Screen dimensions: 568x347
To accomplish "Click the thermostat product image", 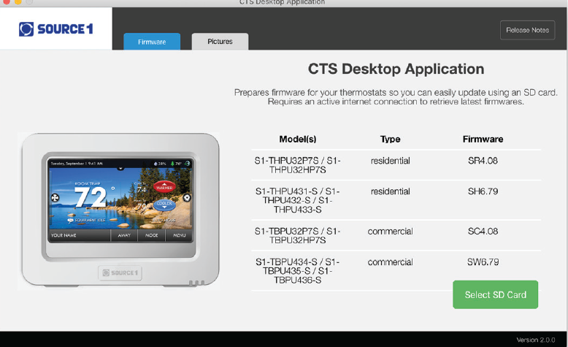I will pyautogui.click(x=120, y=211).
